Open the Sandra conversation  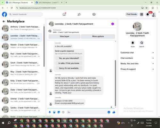click(x=21, y=109)
